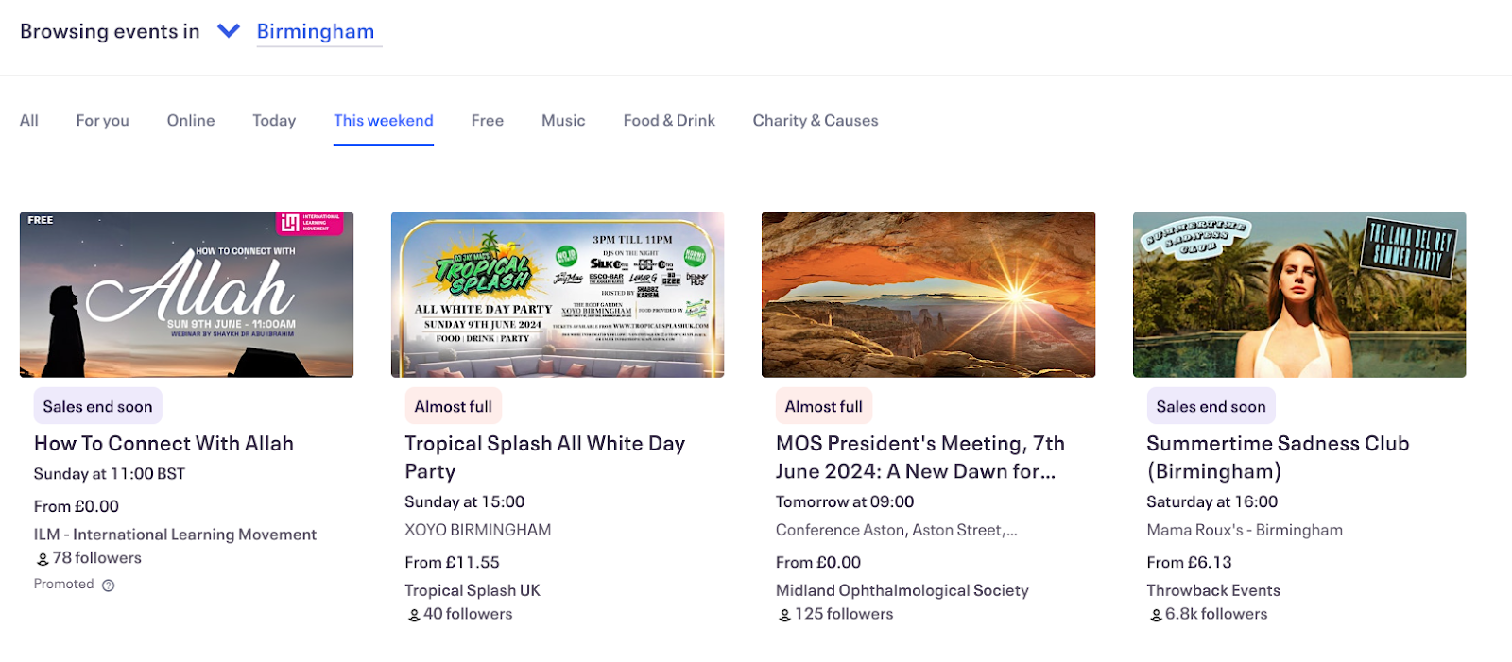Image resolution: width=1512 pixels, height=662 pixels.
Task: Click the 40 followers count
Action: (468, 614)
